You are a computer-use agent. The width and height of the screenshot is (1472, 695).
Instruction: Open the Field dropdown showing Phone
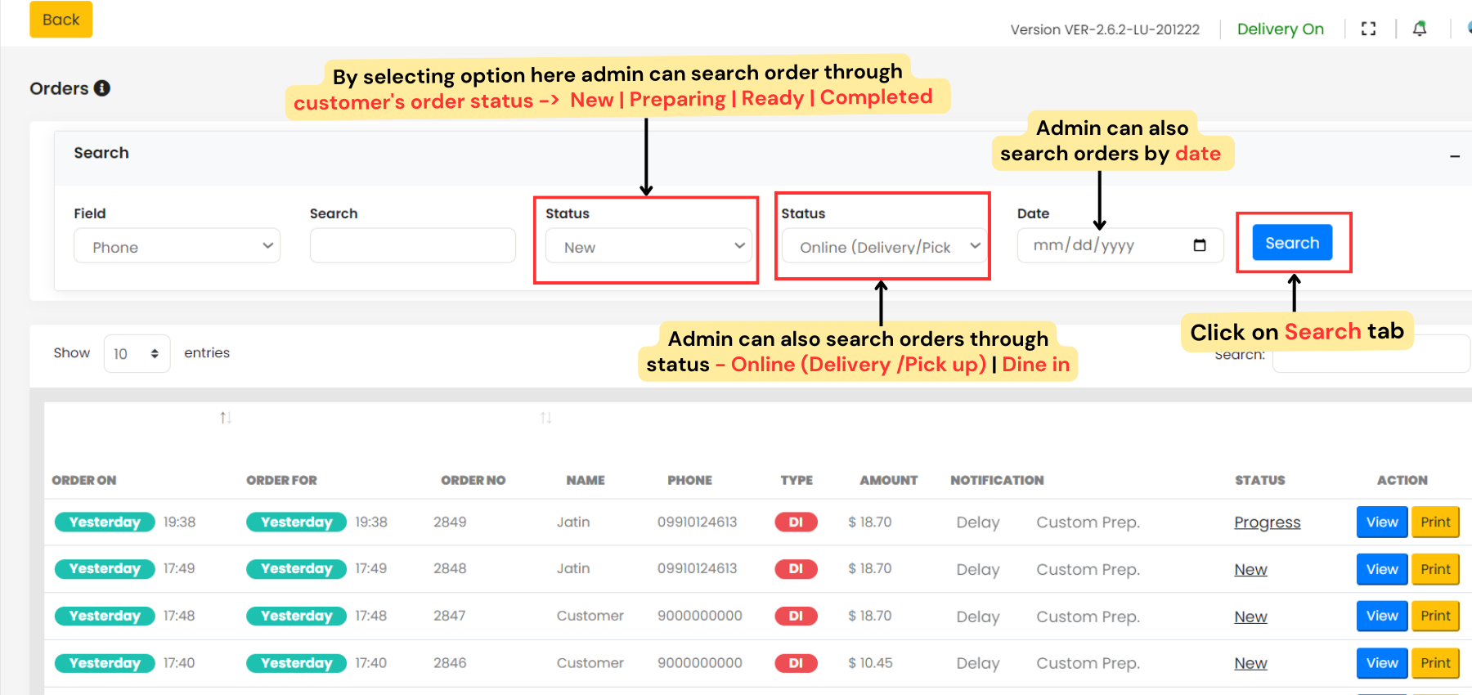[x=177, y=246]
